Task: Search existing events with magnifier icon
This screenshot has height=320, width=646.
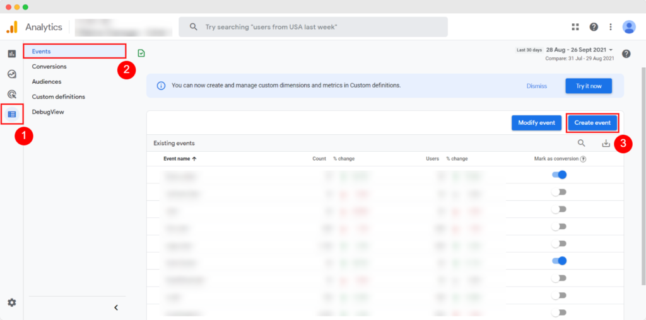Action: [x=581, y=143]
